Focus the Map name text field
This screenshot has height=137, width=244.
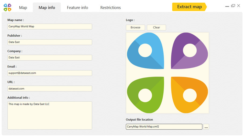[50, 27]
